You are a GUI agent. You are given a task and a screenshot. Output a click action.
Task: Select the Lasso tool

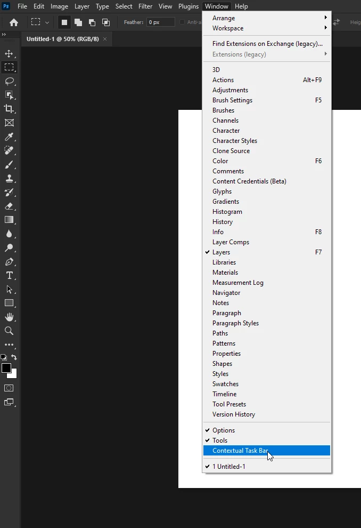coord(9,81)
